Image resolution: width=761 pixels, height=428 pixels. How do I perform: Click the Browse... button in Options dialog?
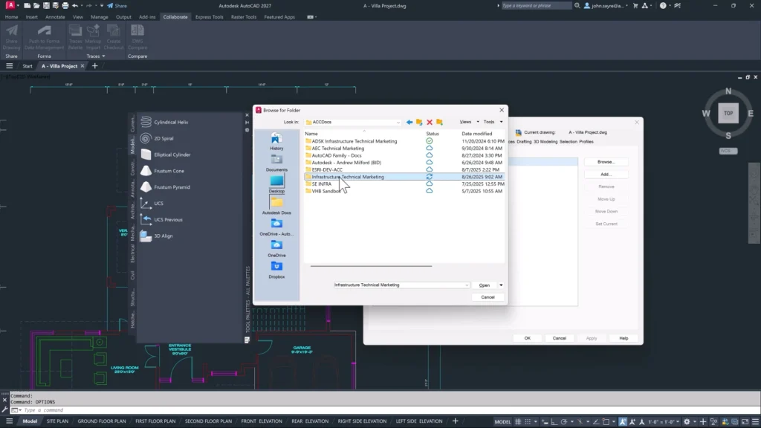pos(606,162)
